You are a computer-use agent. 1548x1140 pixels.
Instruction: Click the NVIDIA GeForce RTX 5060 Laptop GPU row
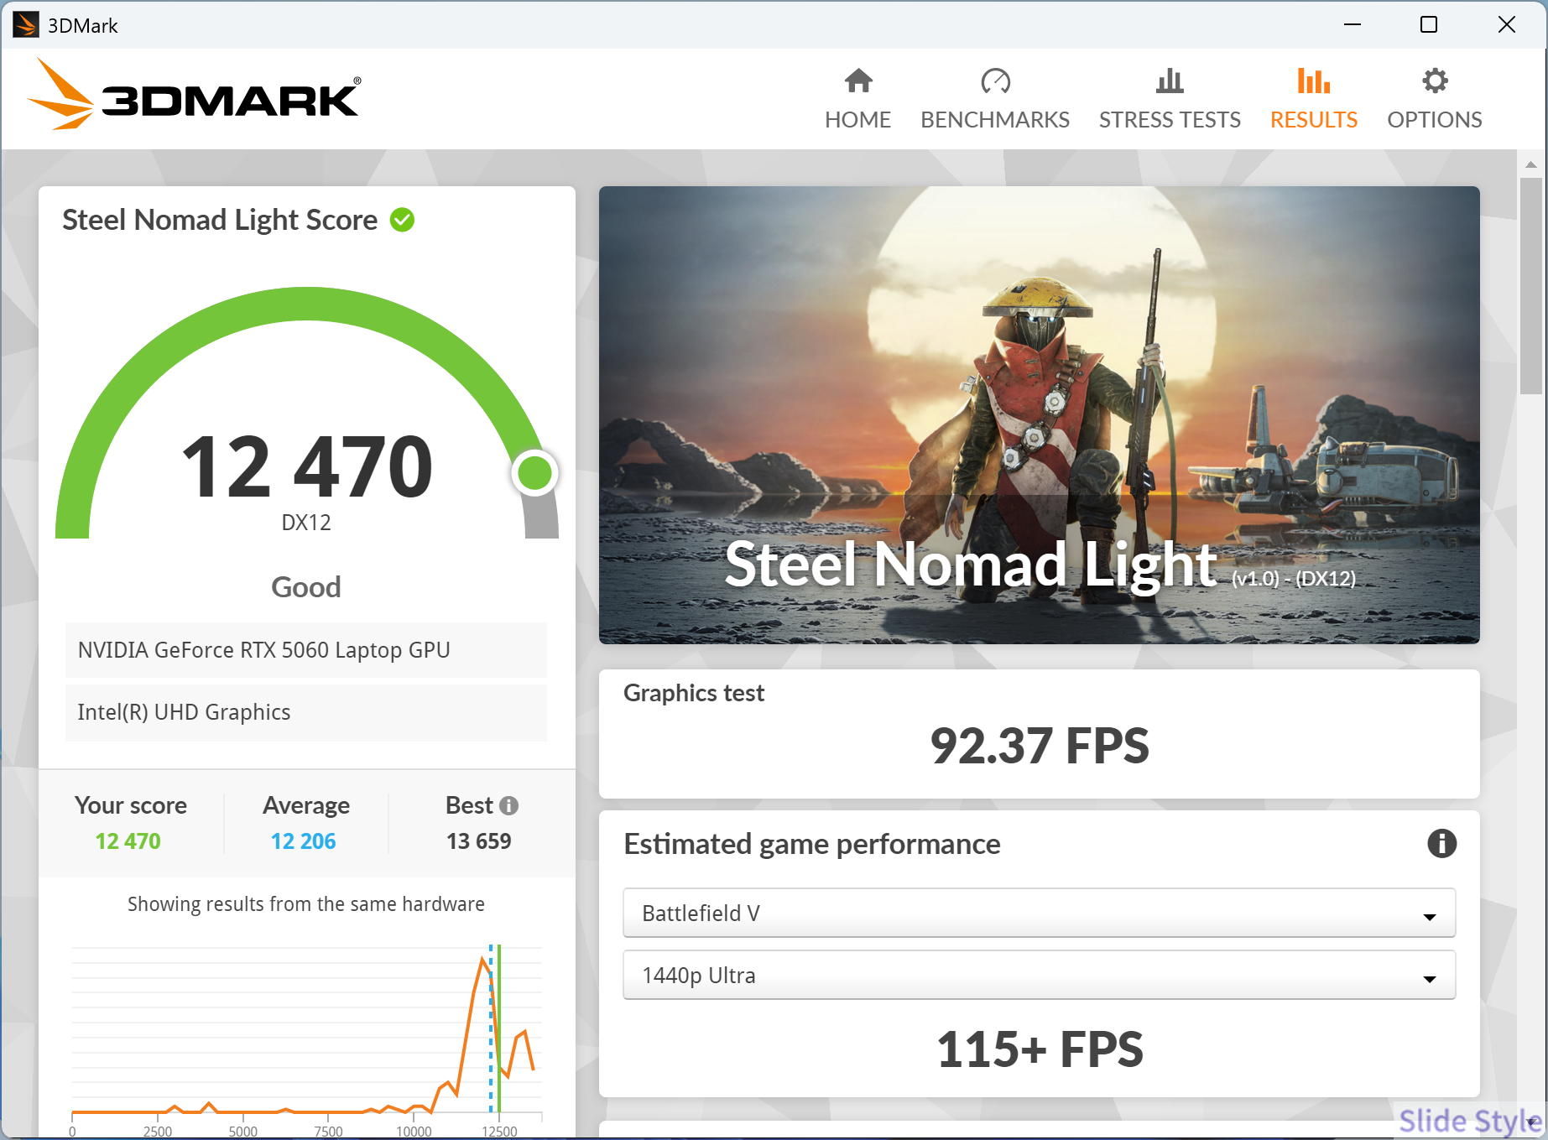(306, 650)
